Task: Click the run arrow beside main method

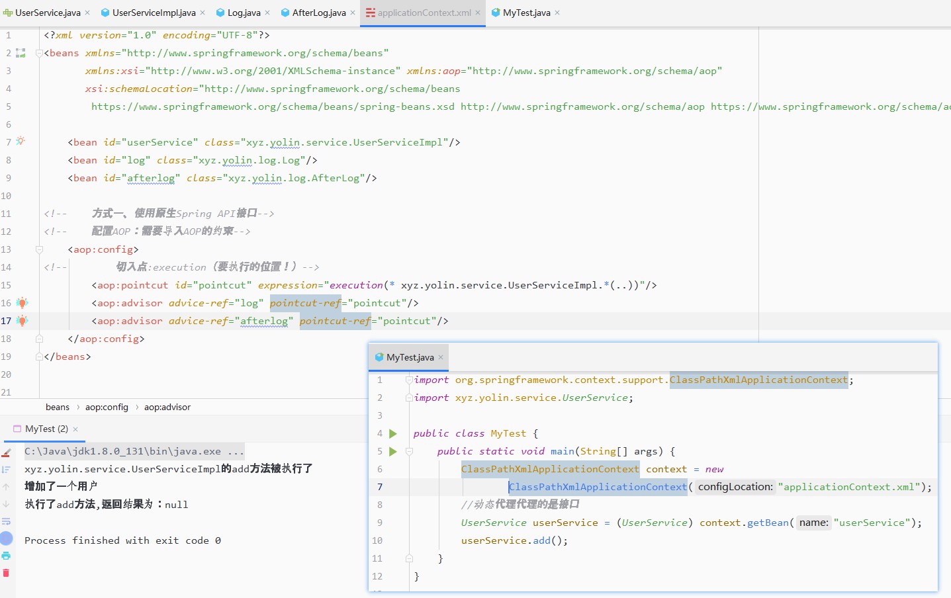Action: click(x=393, y=452)
